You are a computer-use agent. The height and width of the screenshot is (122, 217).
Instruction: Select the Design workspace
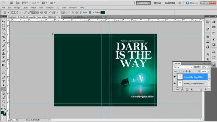point(157,3)
